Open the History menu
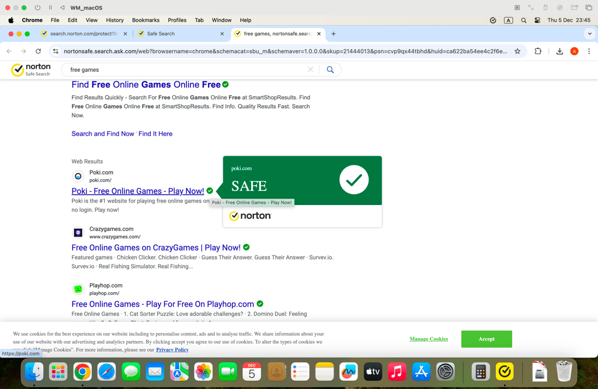Image resolution: width=598 pixels, height=389 pixels. [x=115, y=20]
